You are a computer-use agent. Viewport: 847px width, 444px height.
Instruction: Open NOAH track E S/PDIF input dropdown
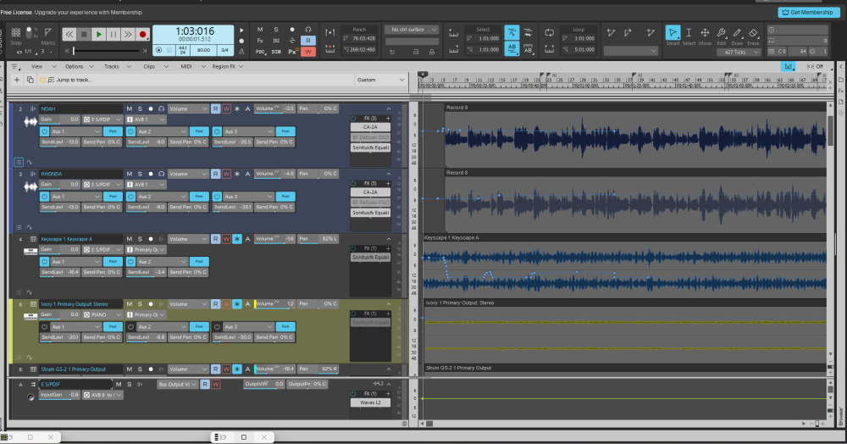point(102,119)
